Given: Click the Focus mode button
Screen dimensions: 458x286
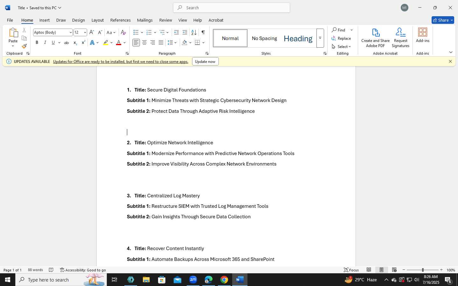Looking at the screenshot, I should click(x=351, y=270).
